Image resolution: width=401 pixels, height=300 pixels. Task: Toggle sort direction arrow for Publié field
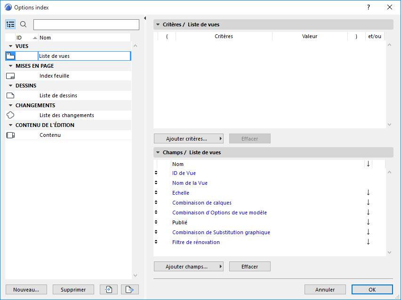(368, 222)
